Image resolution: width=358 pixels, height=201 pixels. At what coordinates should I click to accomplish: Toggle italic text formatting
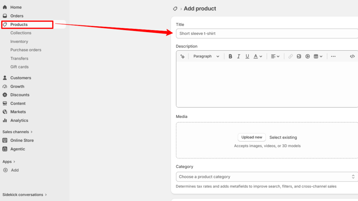[x=238, y=56]
